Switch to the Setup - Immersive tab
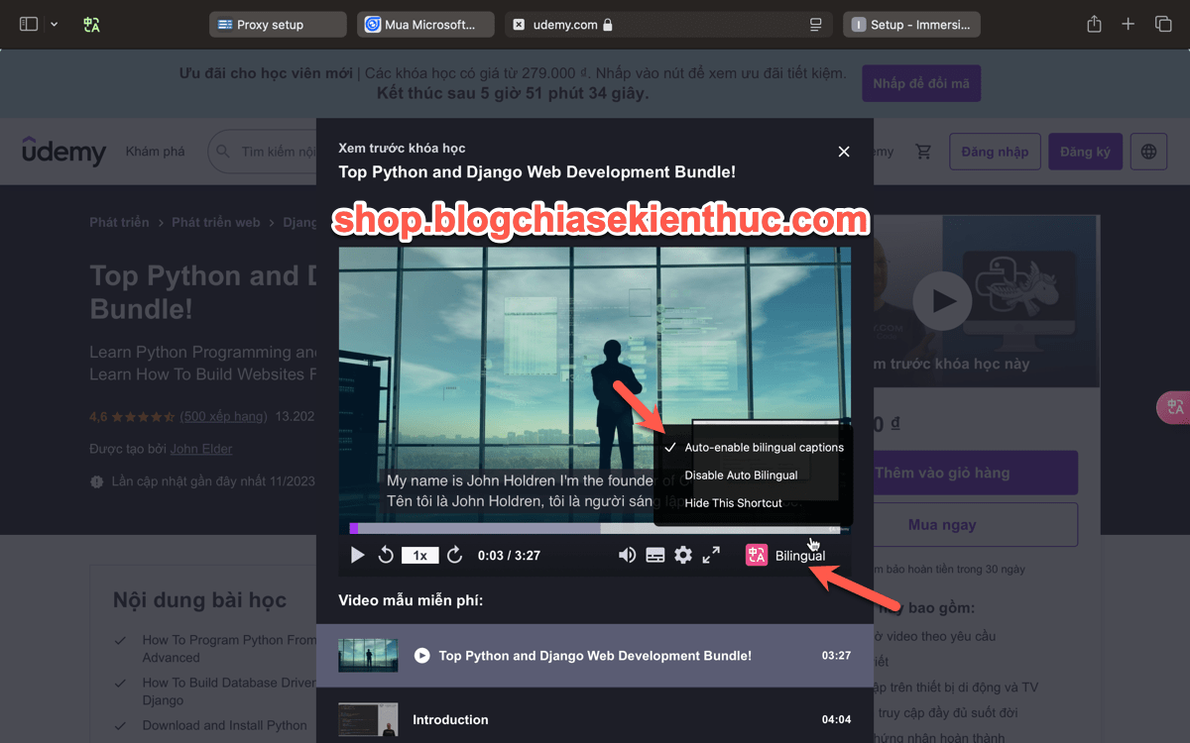 (x=911, y=25)
